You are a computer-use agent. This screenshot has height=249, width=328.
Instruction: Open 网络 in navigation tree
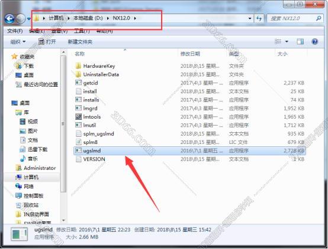tap(25, 186)
